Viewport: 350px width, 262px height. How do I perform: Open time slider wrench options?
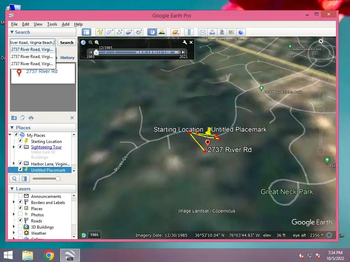(185, 42)
